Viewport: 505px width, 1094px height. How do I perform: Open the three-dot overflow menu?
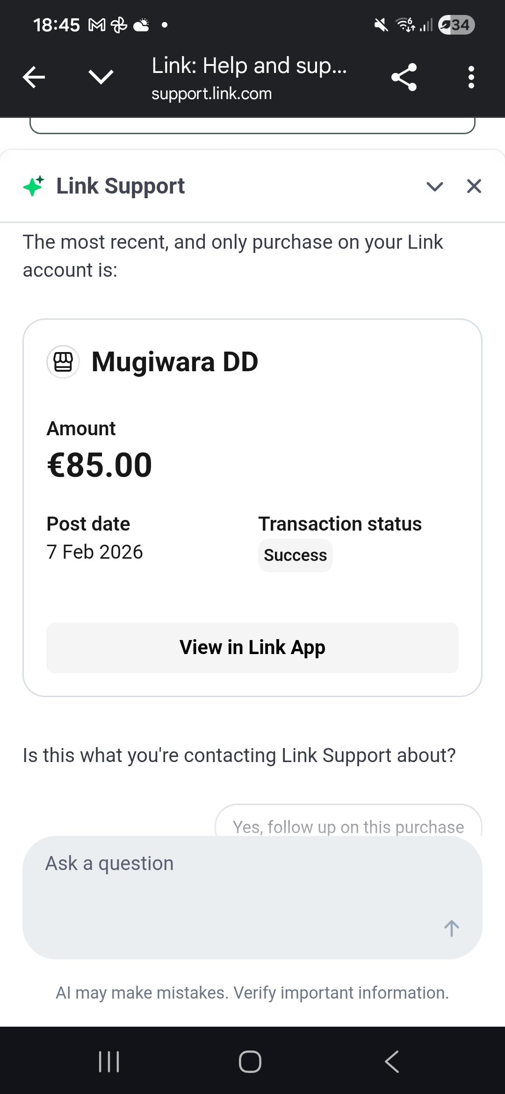click(471, 77)
